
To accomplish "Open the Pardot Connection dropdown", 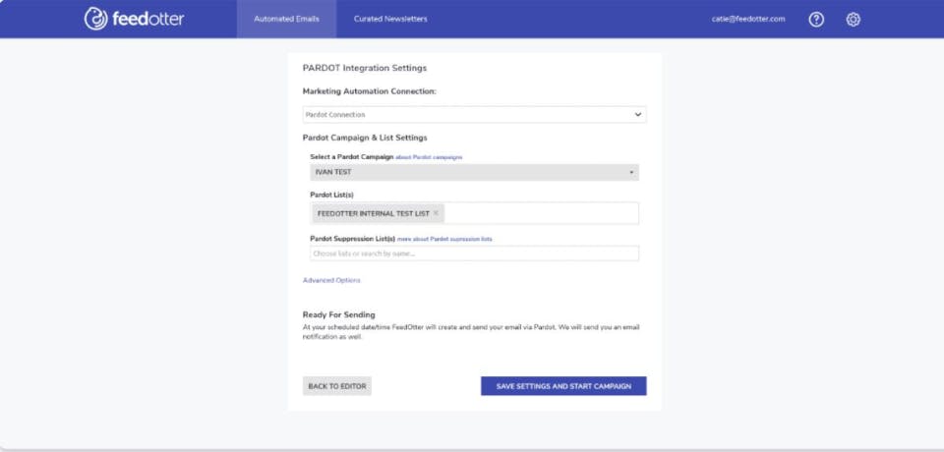I will point(474,114).
